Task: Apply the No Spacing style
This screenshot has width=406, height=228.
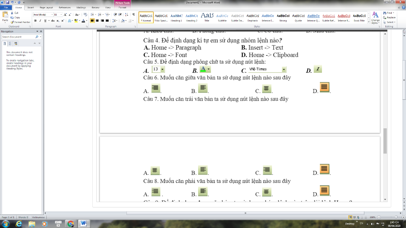Action: coord(161,17)
